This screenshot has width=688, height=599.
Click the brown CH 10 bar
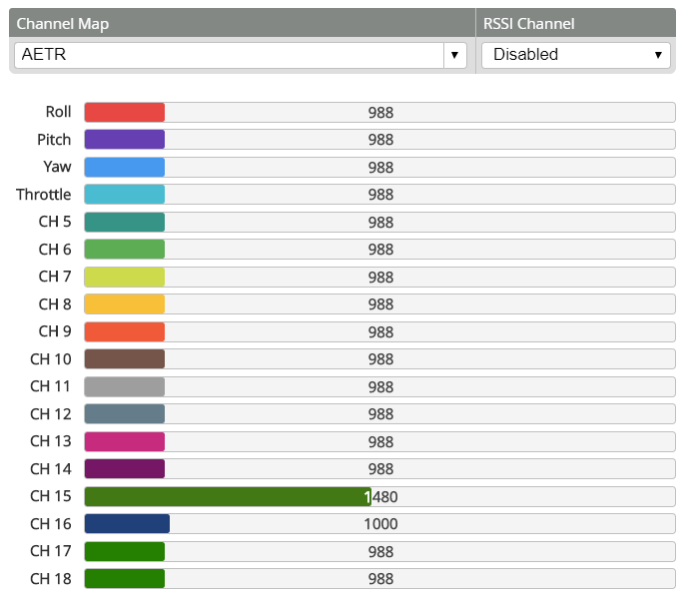coord(125,359)
